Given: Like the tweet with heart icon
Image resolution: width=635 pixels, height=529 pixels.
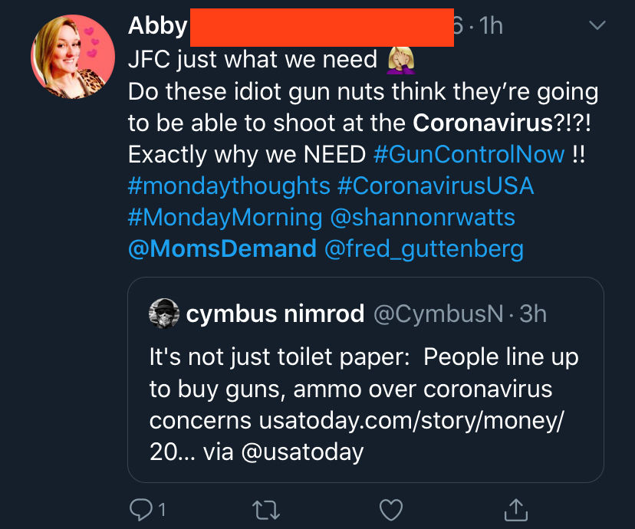Looking at the screenshot, I should [x=391, y=510].
